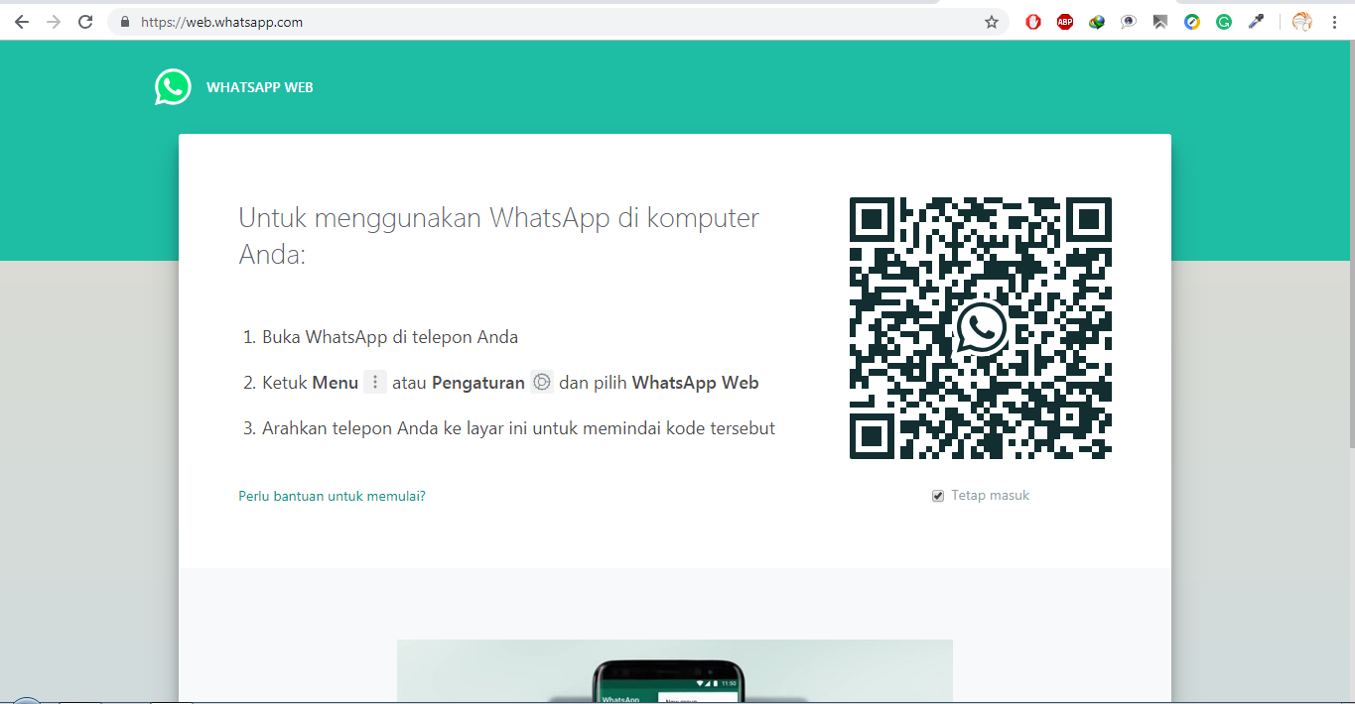This screenshot has width=1355, height=704.
Task: Click the Internet Download Manager extension icon
Action: [1096, 21]
